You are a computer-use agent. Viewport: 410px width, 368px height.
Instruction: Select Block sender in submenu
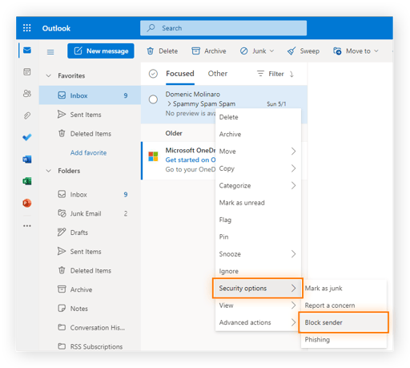pos(344,322)
